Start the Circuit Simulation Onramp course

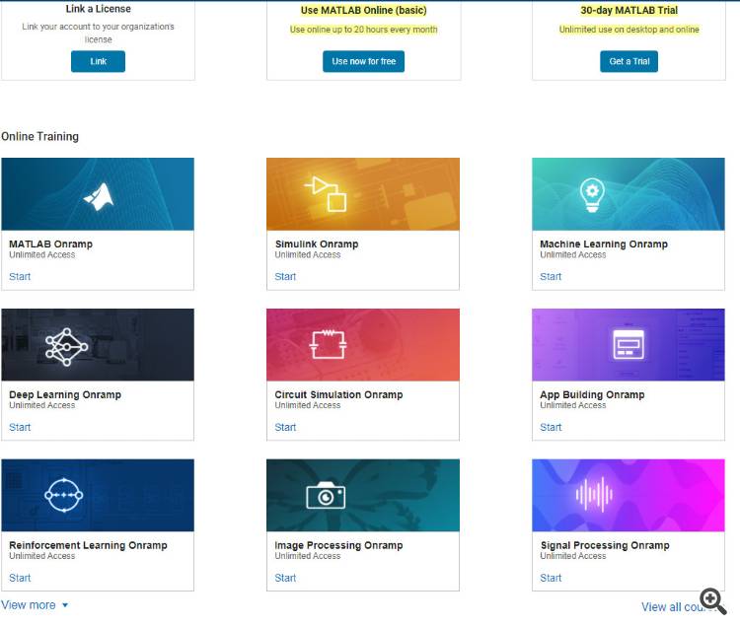click(285, 427)
